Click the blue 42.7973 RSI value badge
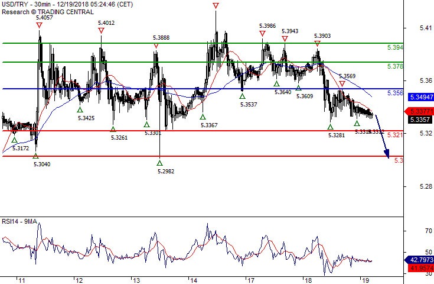The height and width of the screenshot is (284, 434). (x=419, y=260)
